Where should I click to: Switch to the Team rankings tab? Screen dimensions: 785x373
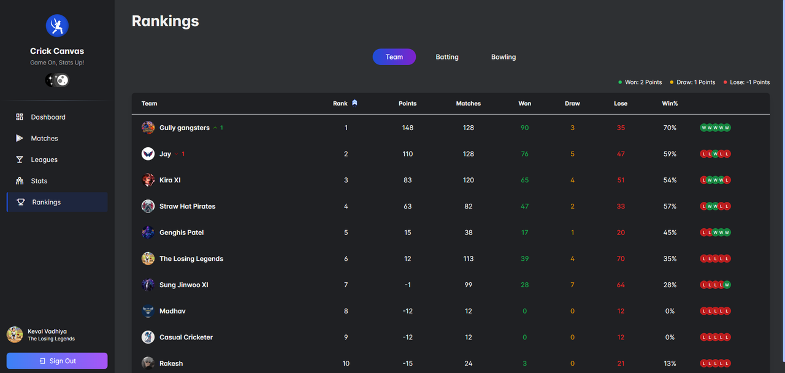[394, 57]
